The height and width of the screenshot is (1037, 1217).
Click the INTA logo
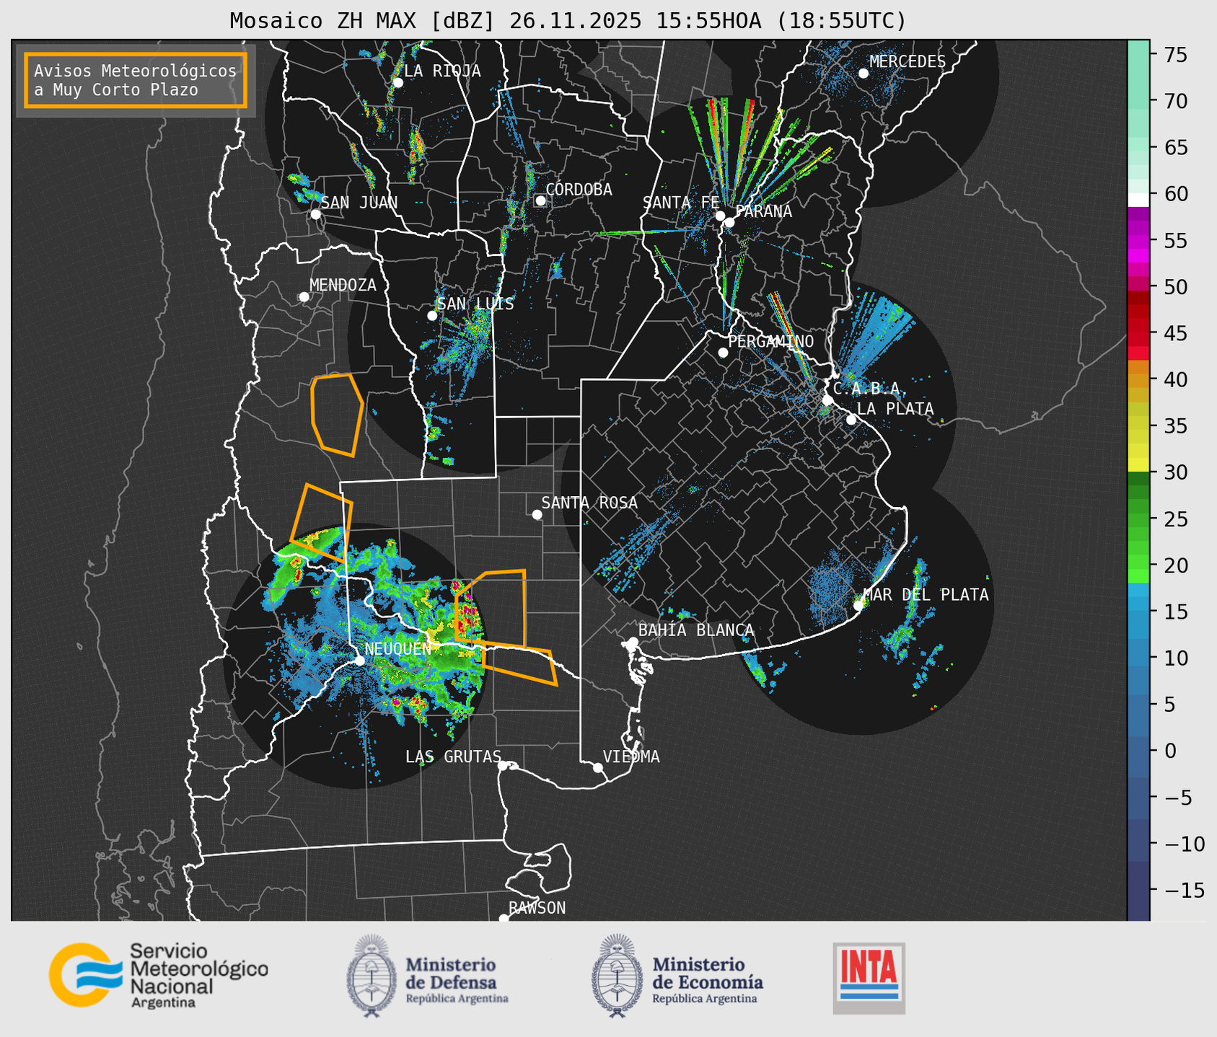(869, 978)
